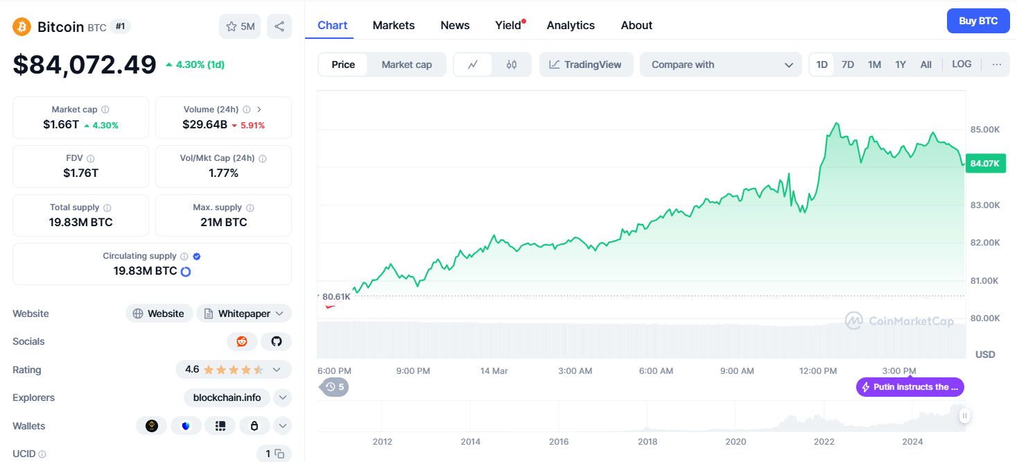Click the FDV info icon
The height and width of the screenshot is (462, 1017).
91,158
